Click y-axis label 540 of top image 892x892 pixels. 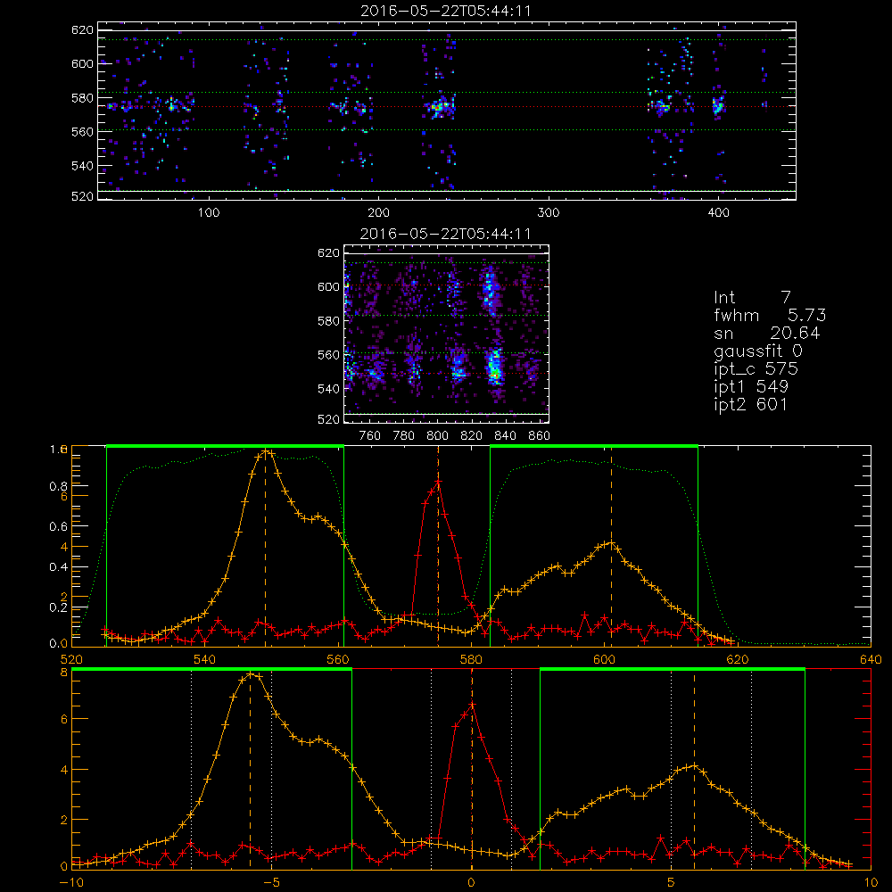coord(82,166)
